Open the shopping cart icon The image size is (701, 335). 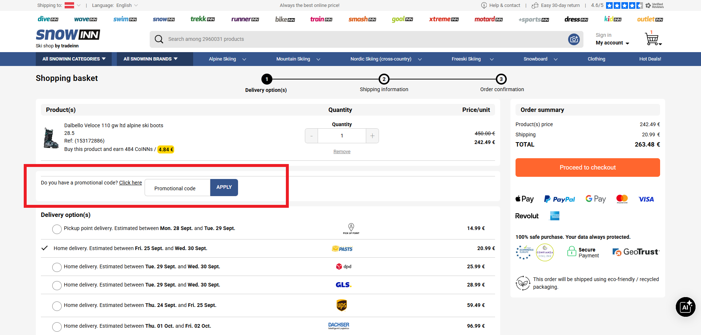tap(652, 39)
